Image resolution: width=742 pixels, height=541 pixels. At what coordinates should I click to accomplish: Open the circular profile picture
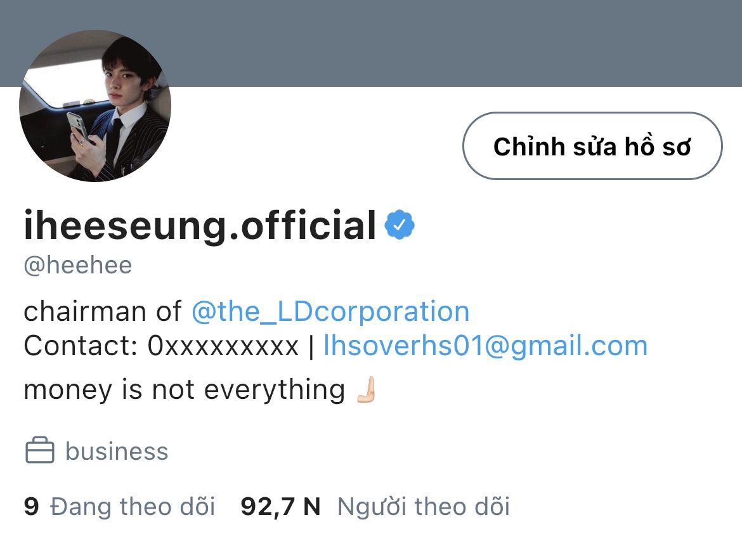(x=95, y=105)
